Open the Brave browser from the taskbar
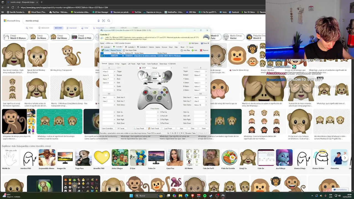Viewport: 354px width, 199px height. pyautogui.click(x=192, y=196)
